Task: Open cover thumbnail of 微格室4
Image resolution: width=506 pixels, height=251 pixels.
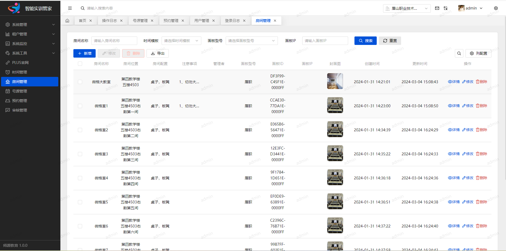Action: click(335, 177)
